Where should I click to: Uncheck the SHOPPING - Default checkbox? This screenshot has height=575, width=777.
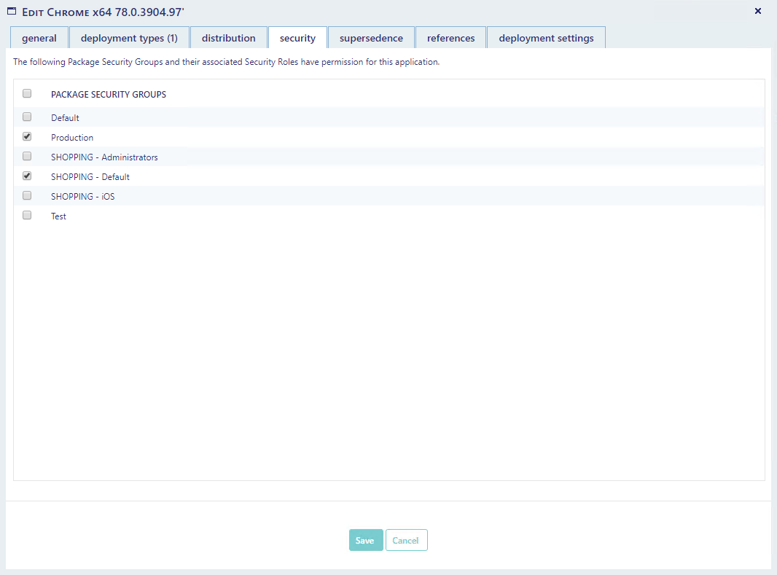27,176
